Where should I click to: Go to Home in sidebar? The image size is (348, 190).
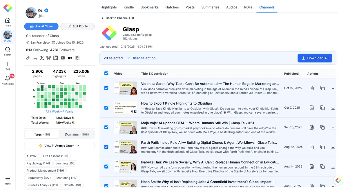(8, 22)
